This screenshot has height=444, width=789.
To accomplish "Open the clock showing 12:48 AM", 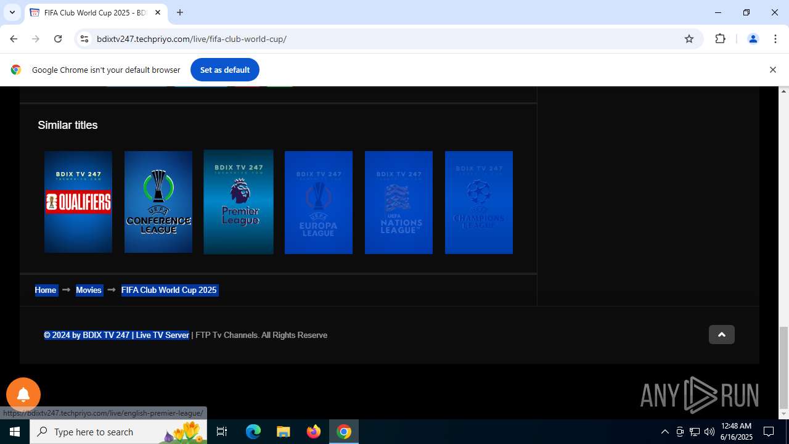I will [x=736, y=432].
